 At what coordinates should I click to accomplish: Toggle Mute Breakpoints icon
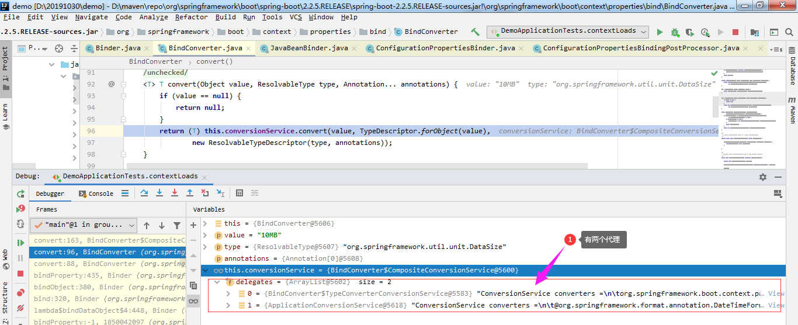[20, 307]
